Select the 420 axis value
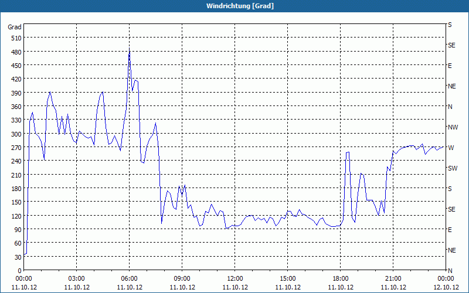This screenshot has height=293, width=469. pyautogui.click(x=16, y=79)
